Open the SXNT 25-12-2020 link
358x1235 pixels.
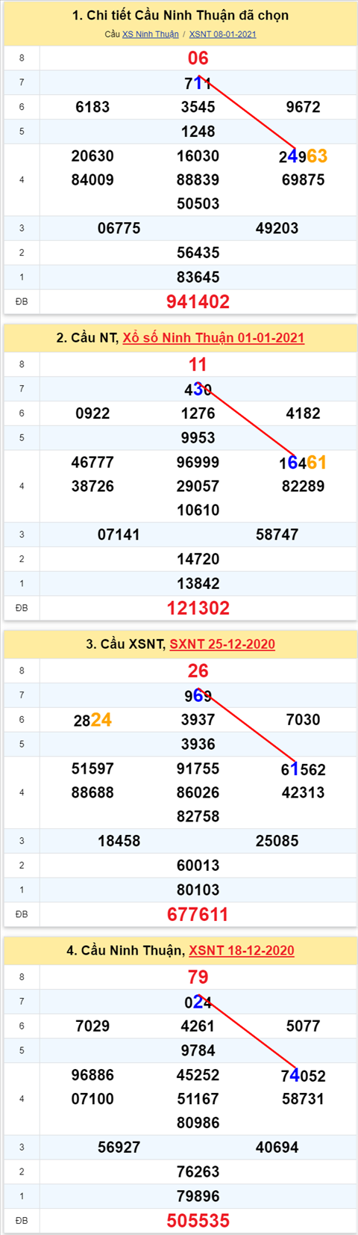pyautogui.click(x=222, y=644)
